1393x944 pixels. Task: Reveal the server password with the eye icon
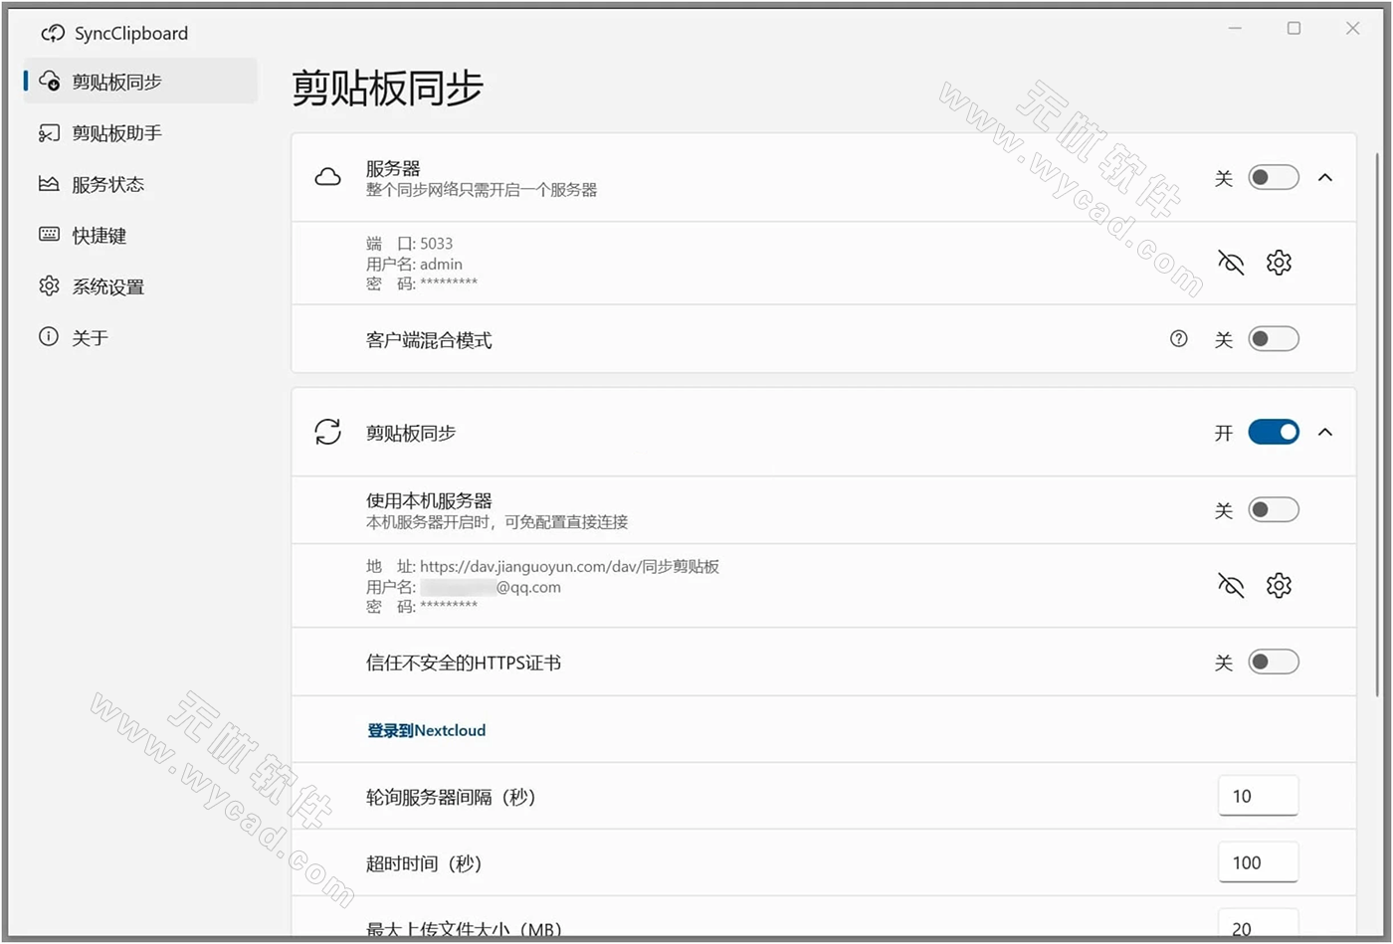pyautogui.click(x=1230, y=263)
